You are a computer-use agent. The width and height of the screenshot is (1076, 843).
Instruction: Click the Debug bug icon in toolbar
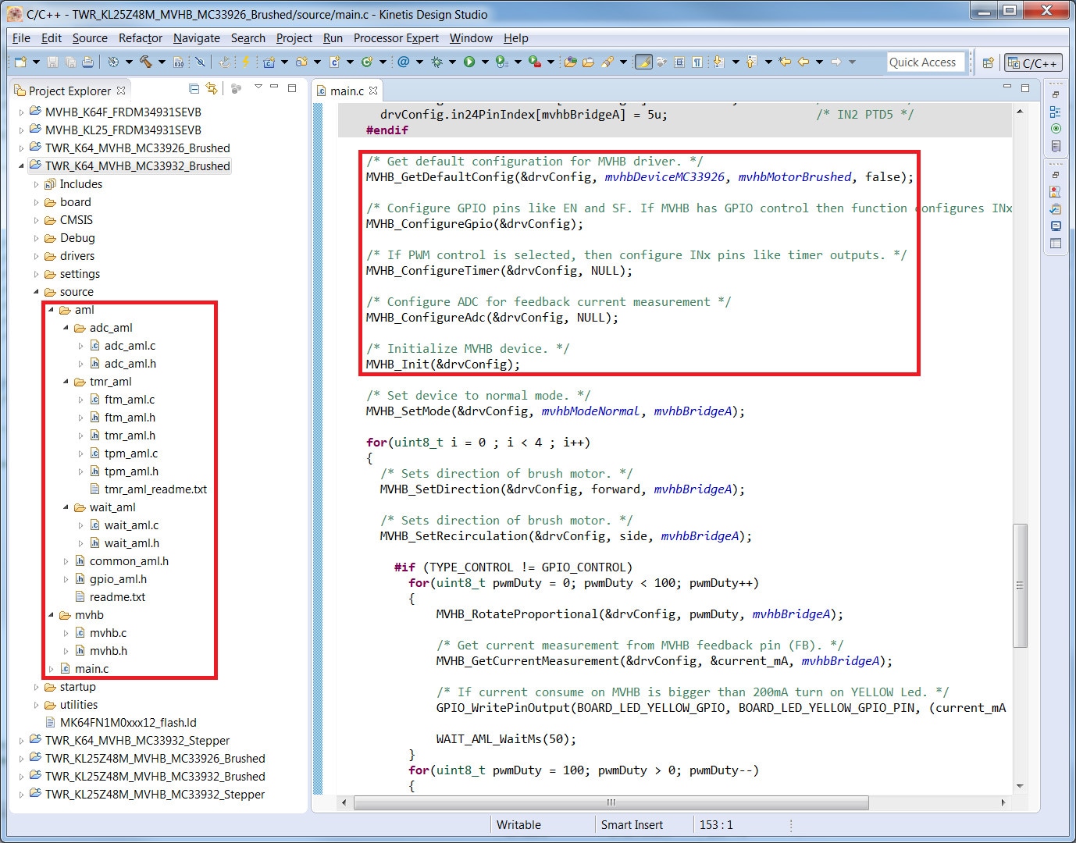(x=436, y=62)
